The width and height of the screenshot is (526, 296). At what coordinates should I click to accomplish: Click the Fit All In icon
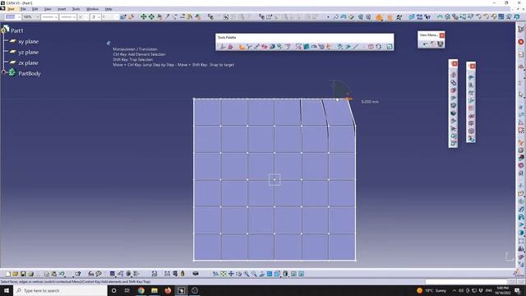[x=224, y=274]
